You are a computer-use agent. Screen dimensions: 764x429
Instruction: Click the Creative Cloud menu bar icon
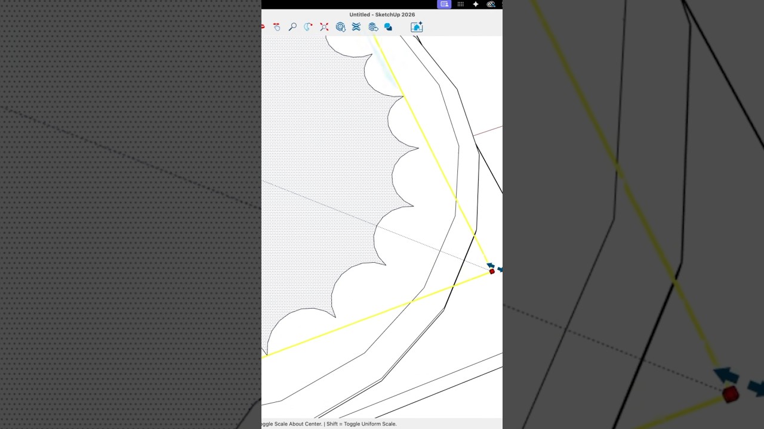pos(491,4)
